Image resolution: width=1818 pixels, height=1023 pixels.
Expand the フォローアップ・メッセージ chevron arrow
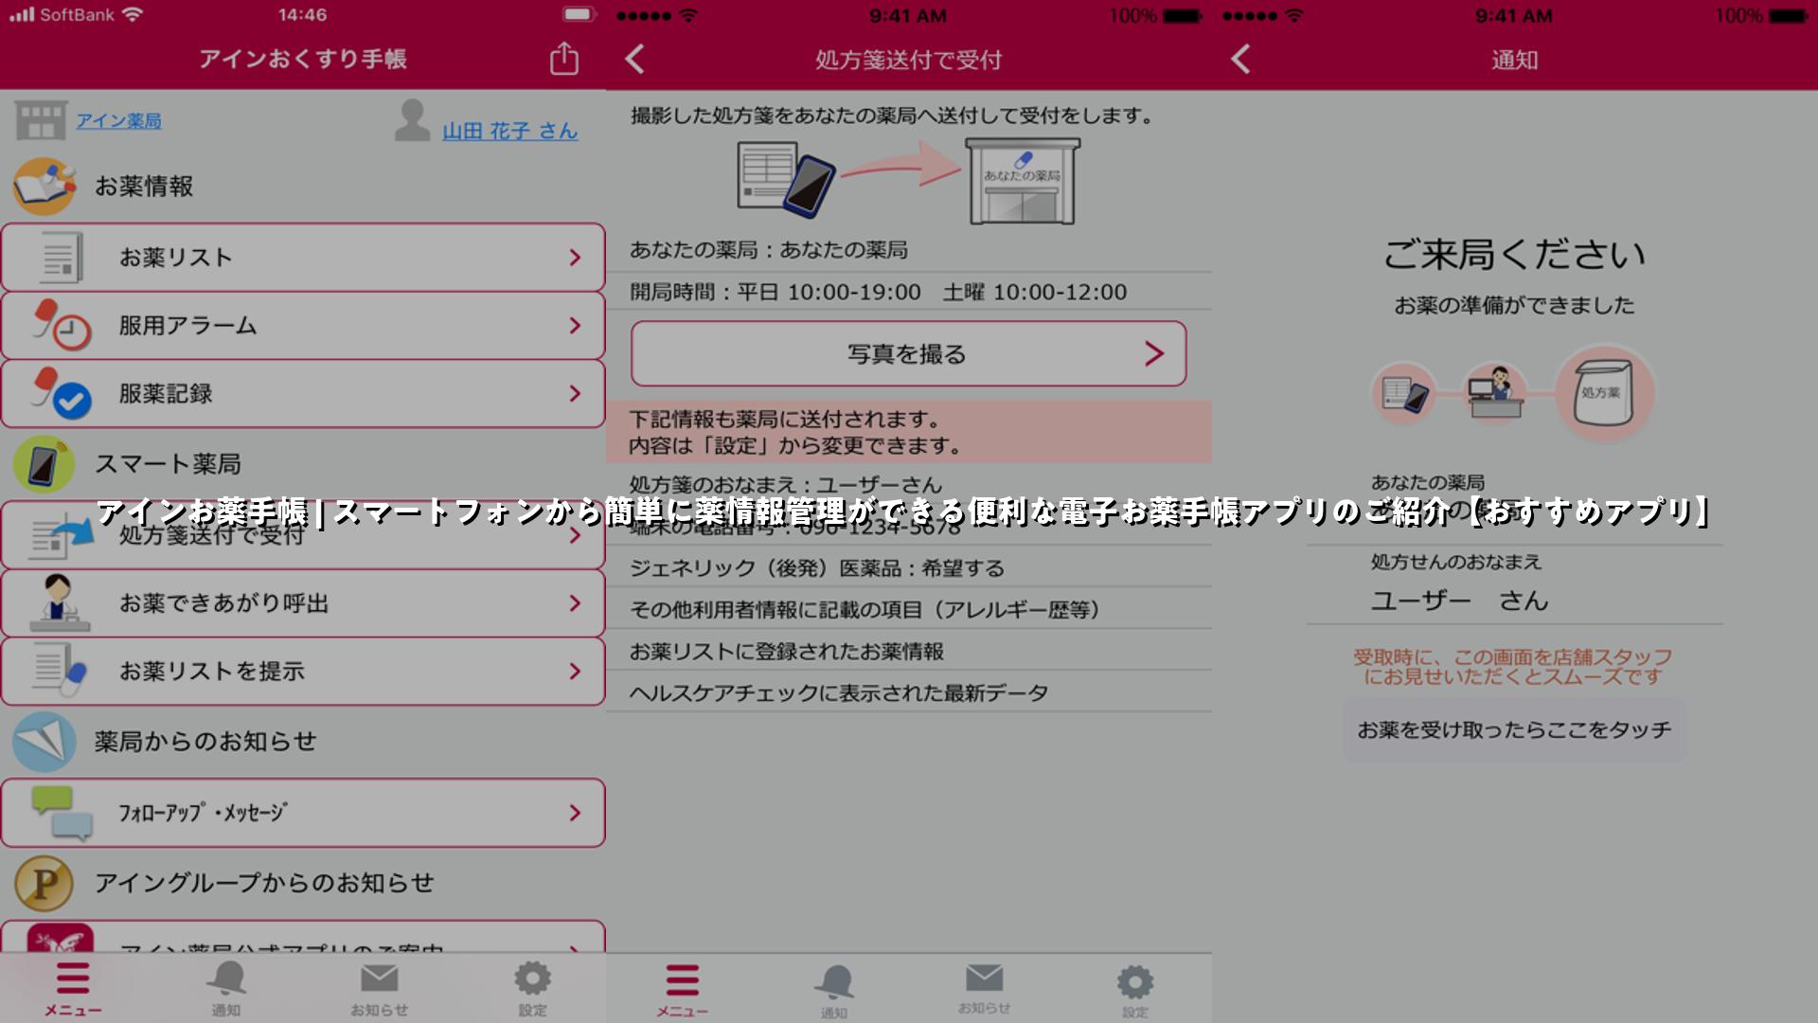point(575,813)
